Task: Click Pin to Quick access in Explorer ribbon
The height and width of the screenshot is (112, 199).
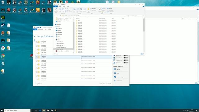Action: tap(56, 10)
